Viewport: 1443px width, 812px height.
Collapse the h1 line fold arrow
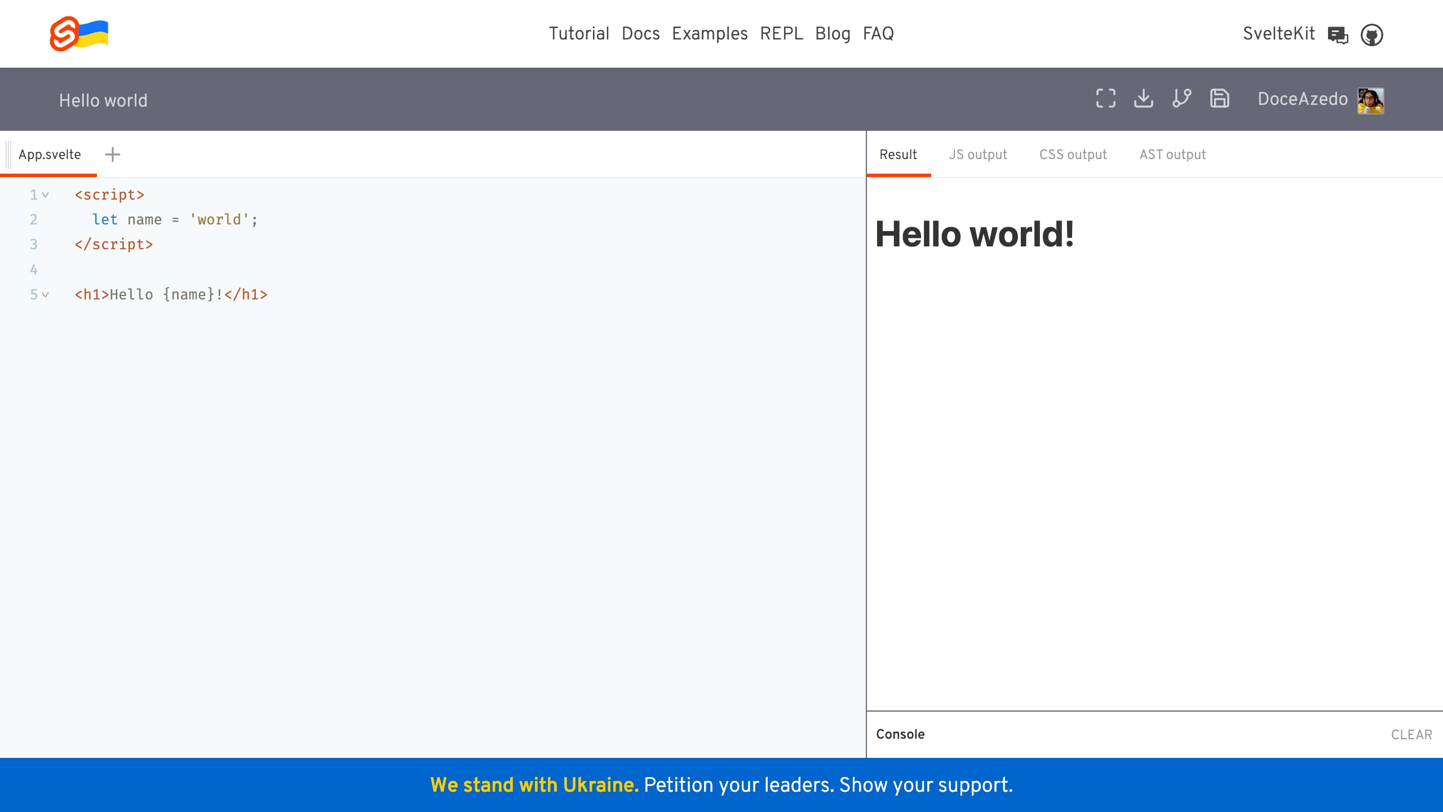point(46,295)
